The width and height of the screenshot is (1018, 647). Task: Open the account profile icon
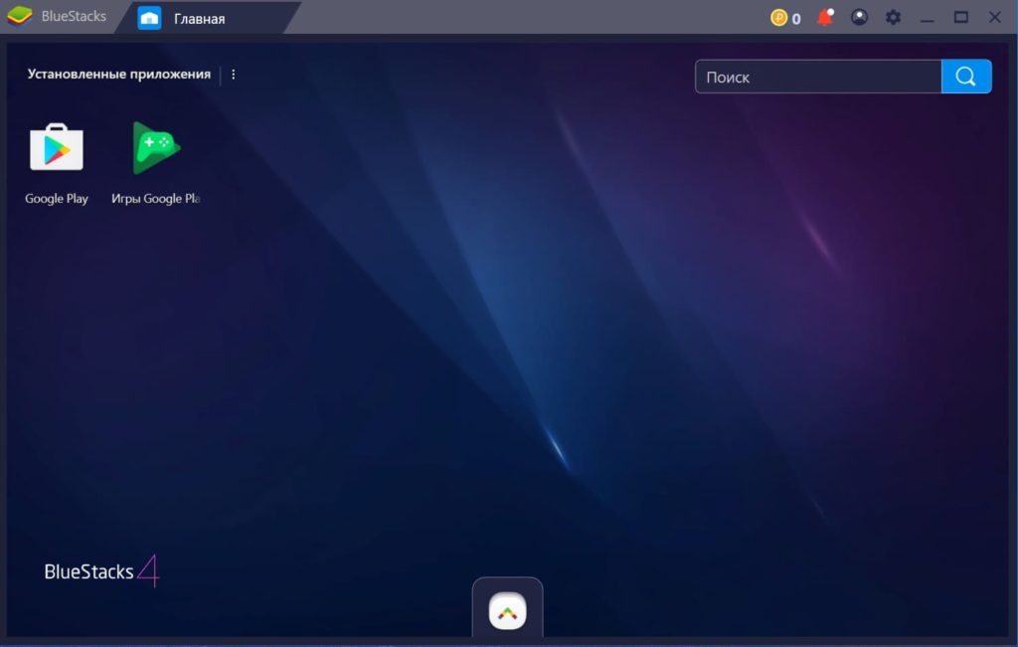[x=859, y=17]
